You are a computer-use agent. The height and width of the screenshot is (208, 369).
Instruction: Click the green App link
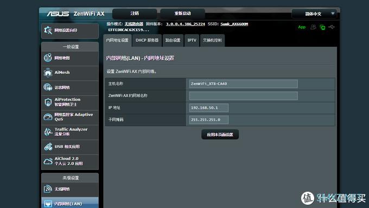click(302, 27)
